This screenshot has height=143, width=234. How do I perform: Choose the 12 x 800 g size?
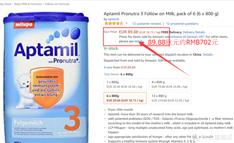point(171,97)
